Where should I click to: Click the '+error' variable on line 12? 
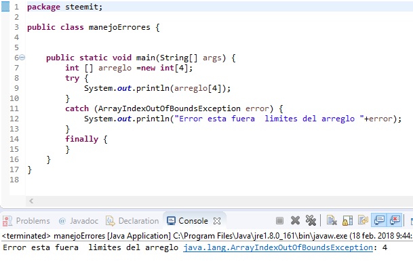[378, 119]
